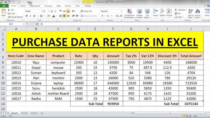Open the Product column filter dropdown

(x=69, y=58)
